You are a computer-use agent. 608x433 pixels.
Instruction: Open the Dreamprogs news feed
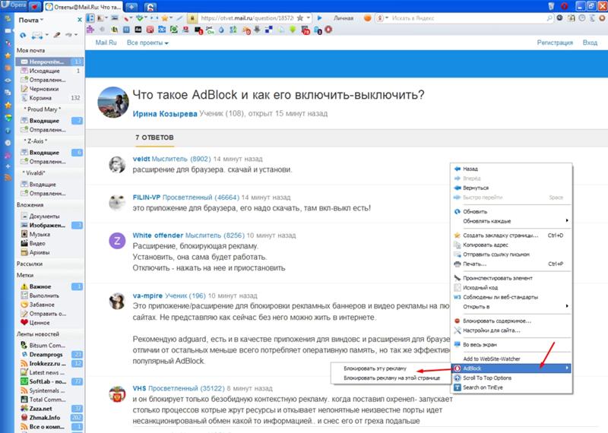point(49,354)
